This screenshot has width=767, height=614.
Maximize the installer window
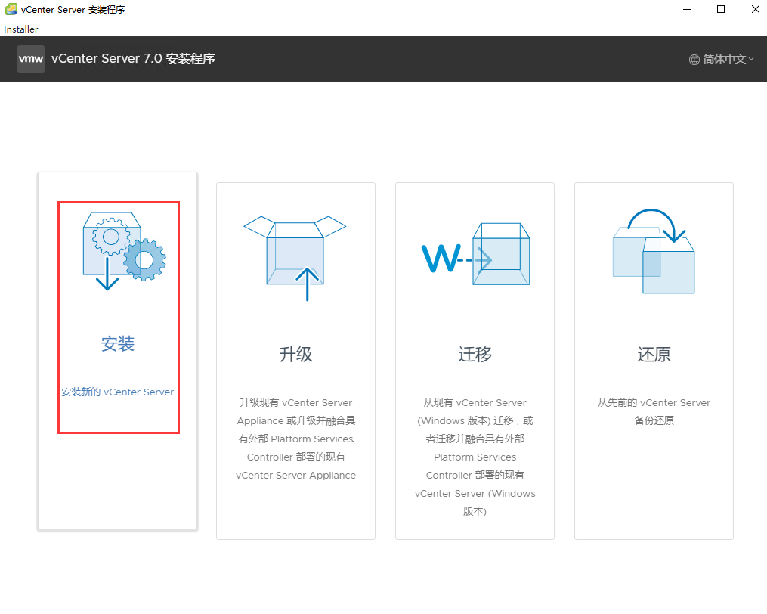pyautogui.click(x=721, y=9)
